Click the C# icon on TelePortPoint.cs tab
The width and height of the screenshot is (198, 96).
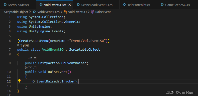point(125,5)
